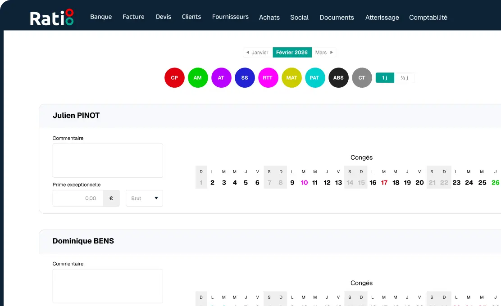Go to previous month Janvier

(258, 52)
